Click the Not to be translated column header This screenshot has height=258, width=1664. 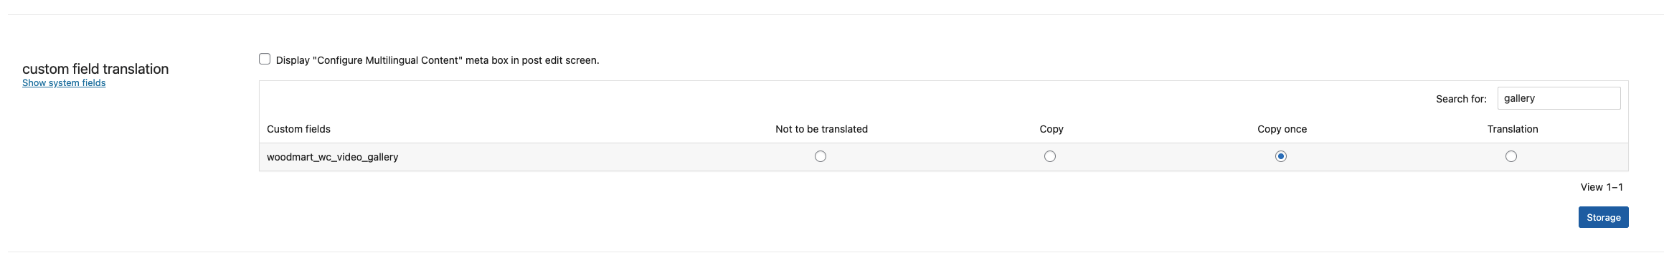821,129
